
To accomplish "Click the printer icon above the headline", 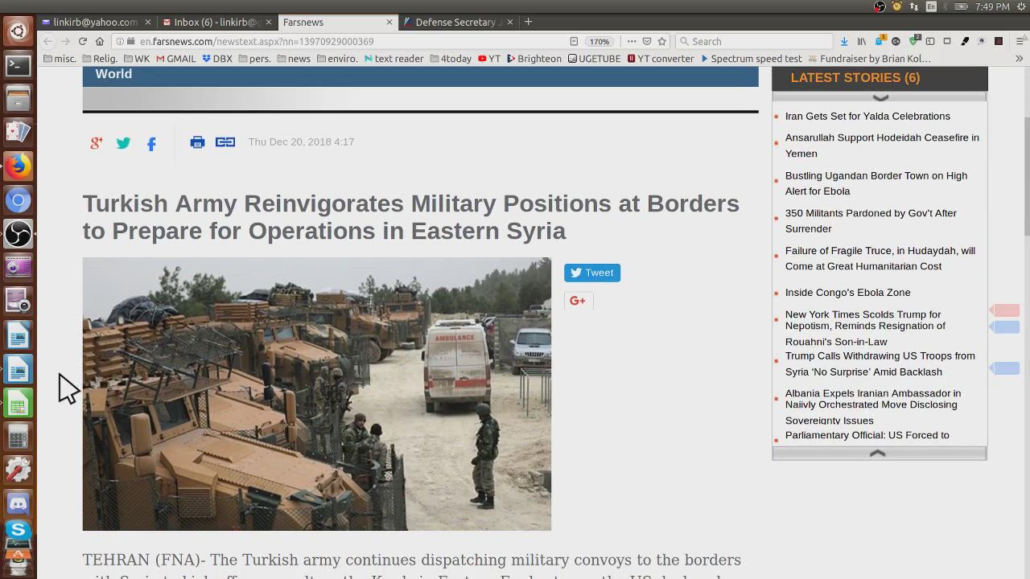I will tap(197, 142).
